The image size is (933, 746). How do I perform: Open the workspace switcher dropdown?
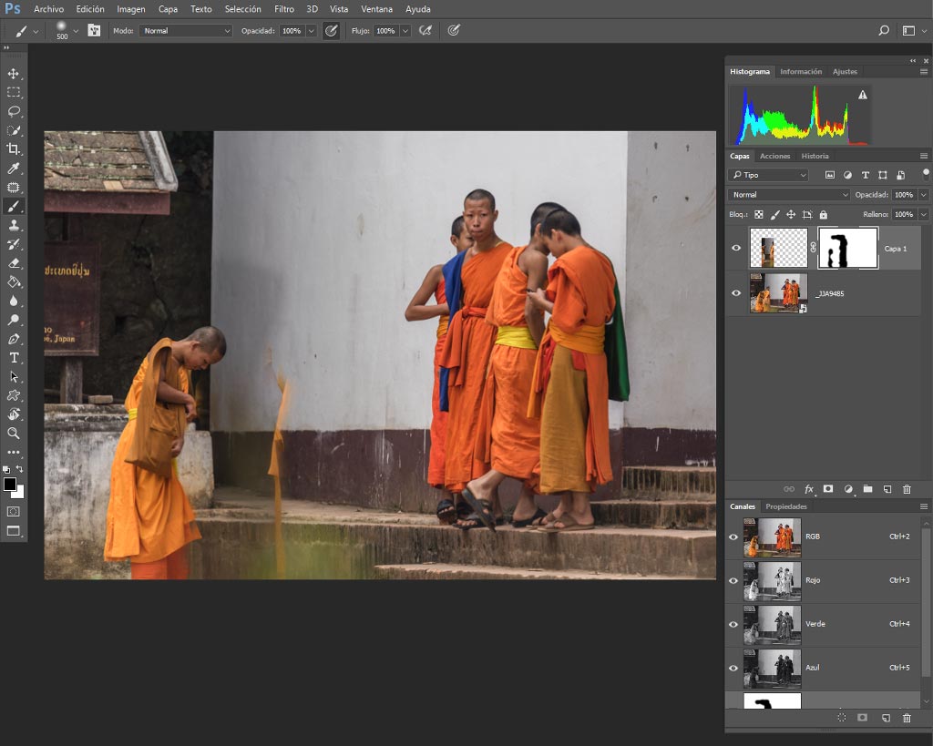pyautogui.click(x=913, y=31)
